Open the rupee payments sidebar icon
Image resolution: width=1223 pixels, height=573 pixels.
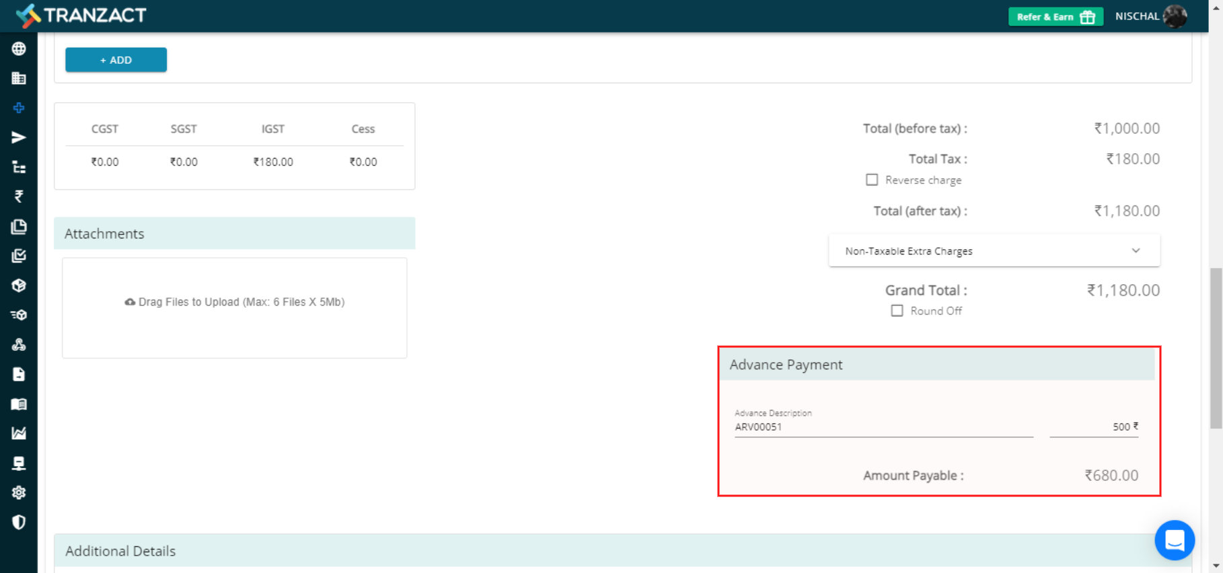[19, 197]
